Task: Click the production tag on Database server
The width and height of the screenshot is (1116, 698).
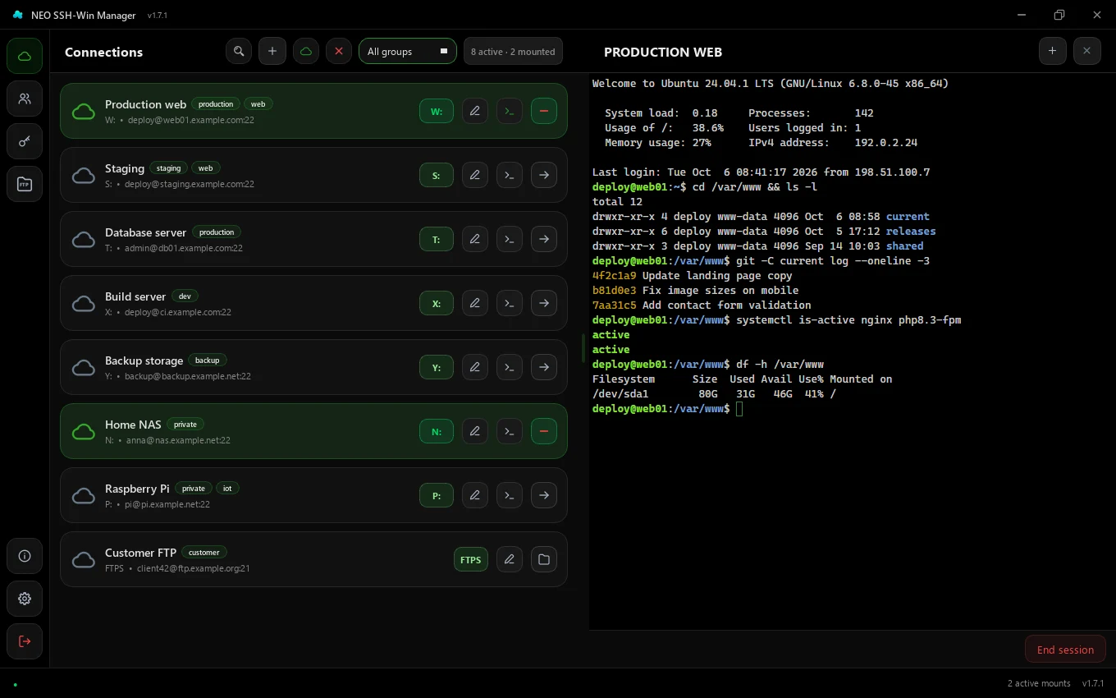Action: coord(217,232)
